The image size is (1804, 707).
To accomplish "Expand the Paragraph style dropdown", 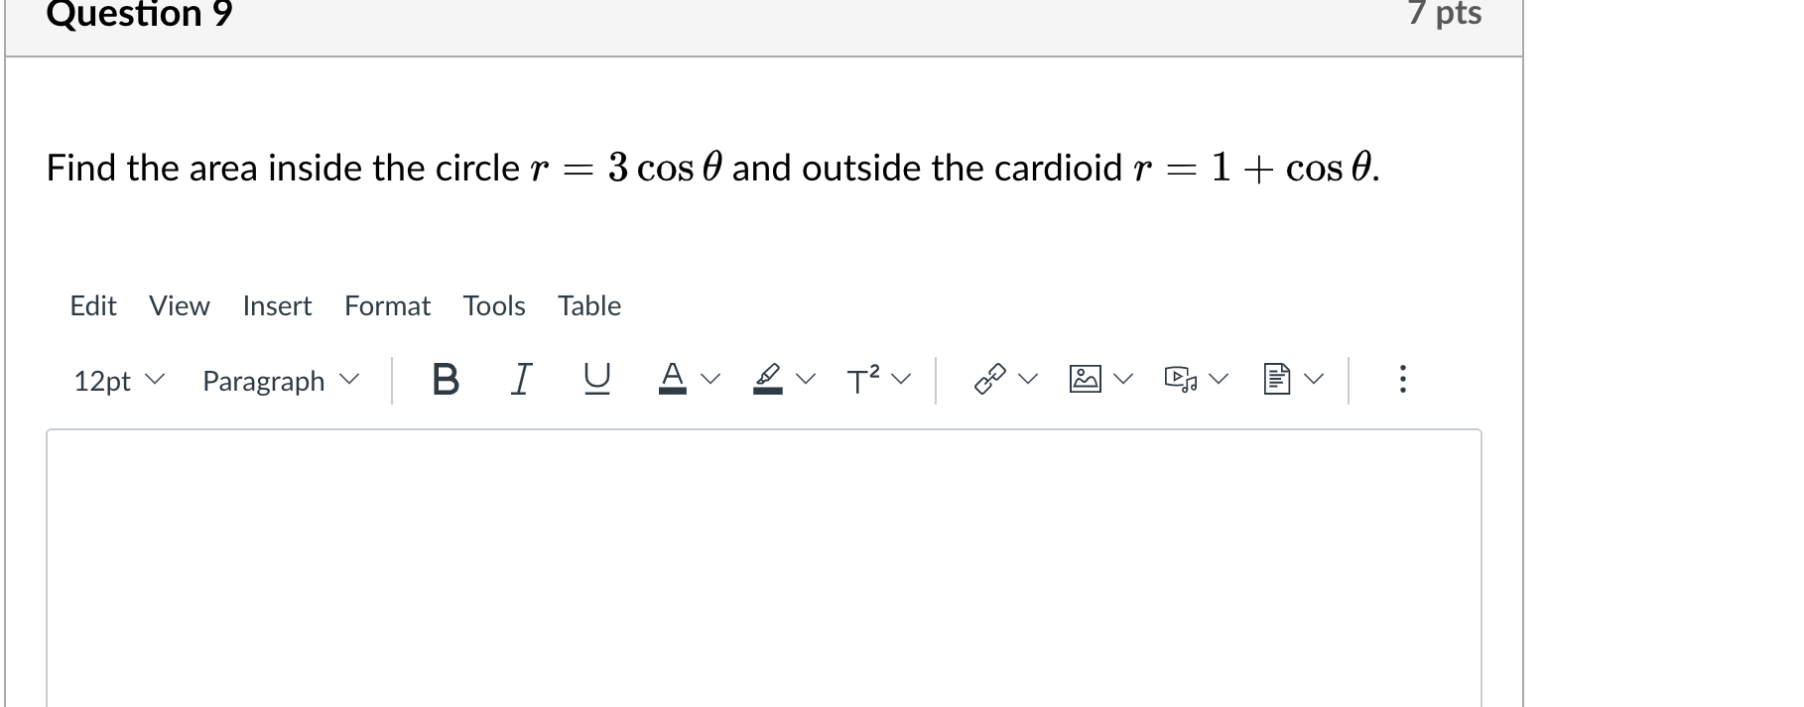I will pyautogui.click(x=279, y=380).
